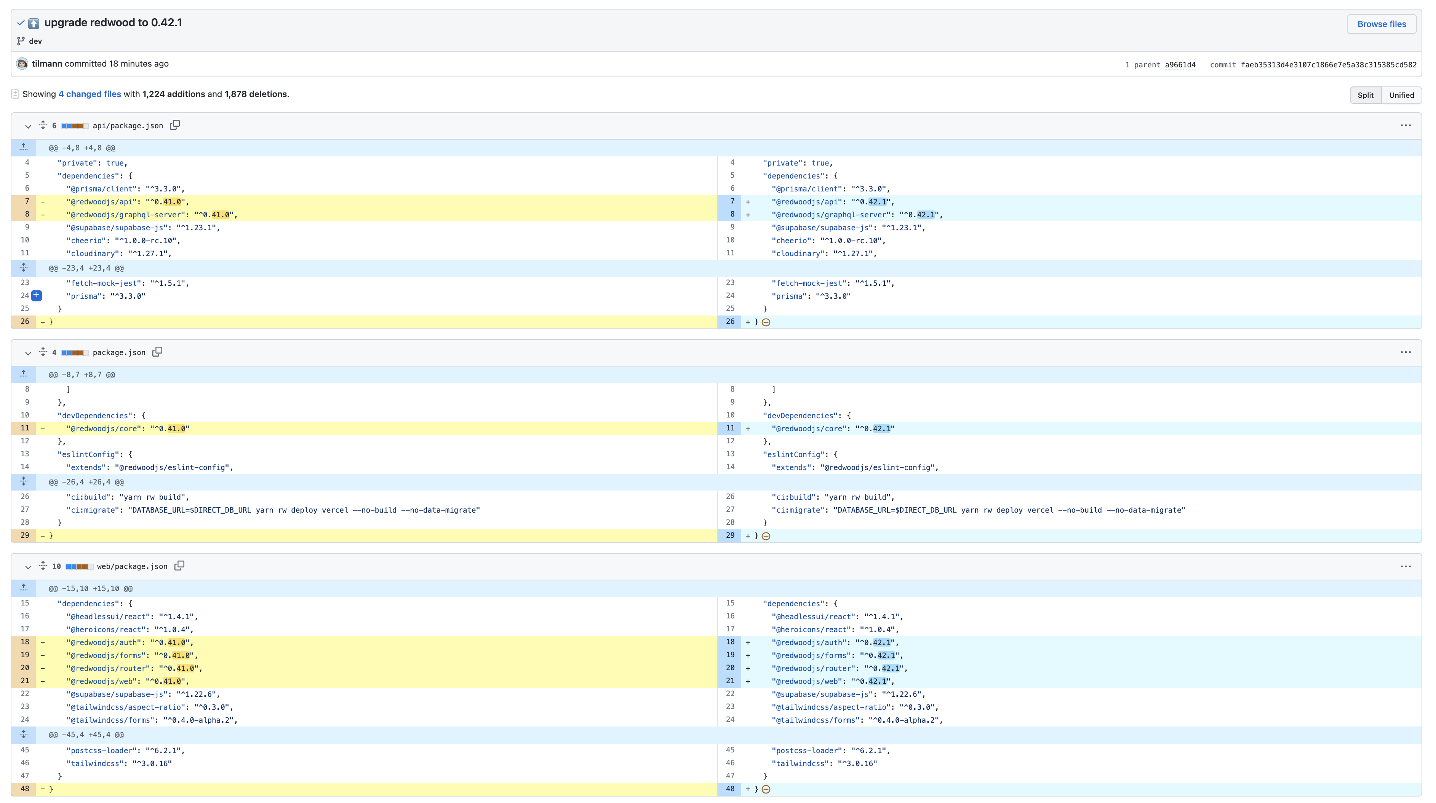Collapse api/package.json file diff
Viewport: 1436px width, 803px height.
pyautogui.click(x=28, y=126)
